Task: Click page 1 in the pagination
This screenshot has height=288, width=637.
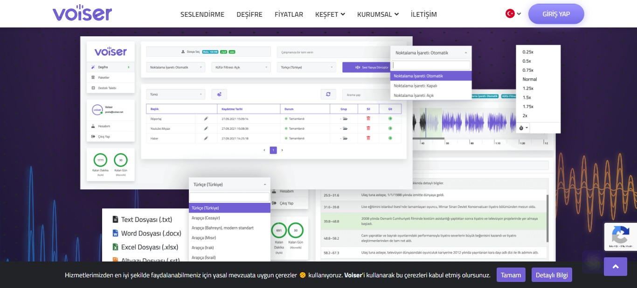Action: [x=273, y=150]
